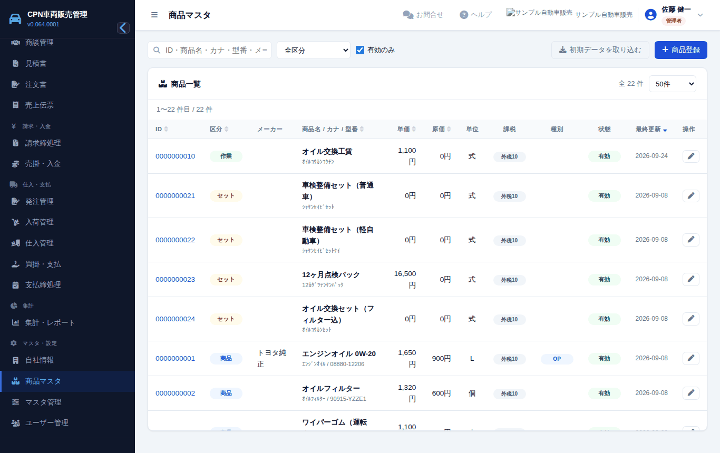Click the user avatar icon
This screenshot has width=720, height=453.
[x=650, y=15]
